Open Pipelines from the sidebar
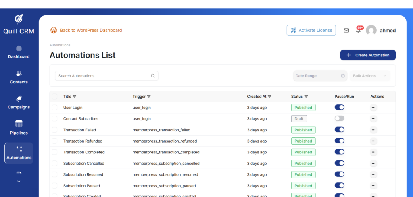Screen dimensions: 413x197 [19, 127]
